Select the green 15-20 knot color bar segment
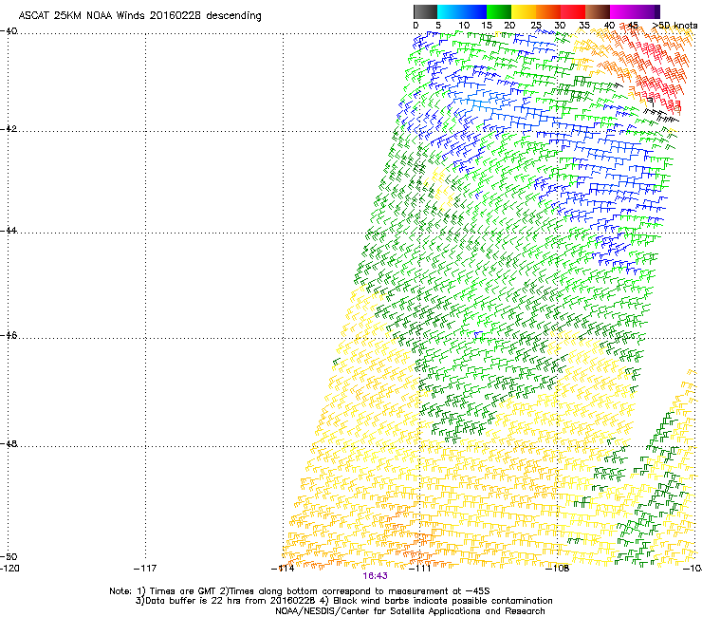The image size is (702, 617). point(499,11)
